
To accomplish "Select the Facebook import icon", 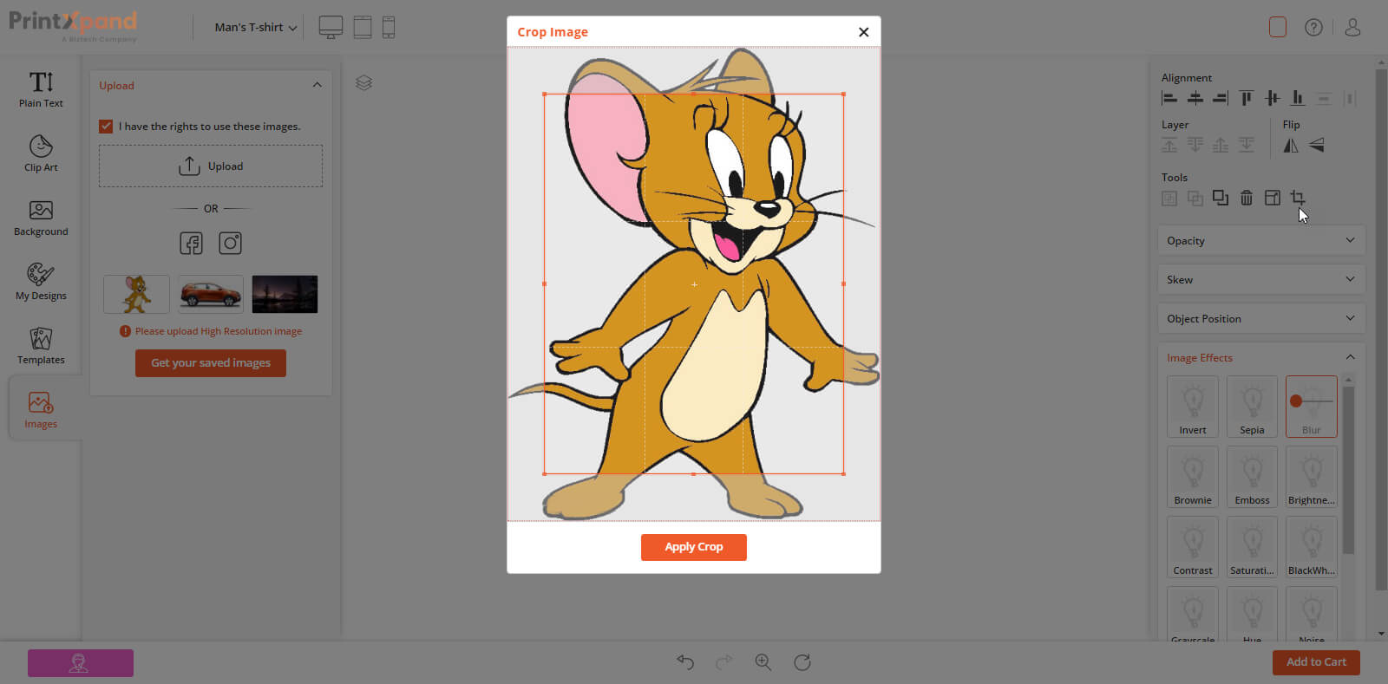I will 191,244.
